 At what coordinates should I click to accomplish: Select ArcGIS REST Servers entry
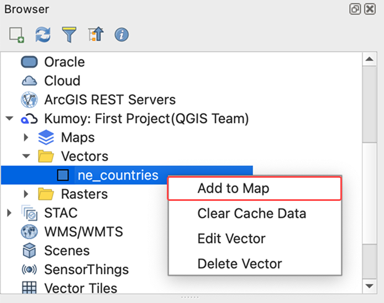110,99
